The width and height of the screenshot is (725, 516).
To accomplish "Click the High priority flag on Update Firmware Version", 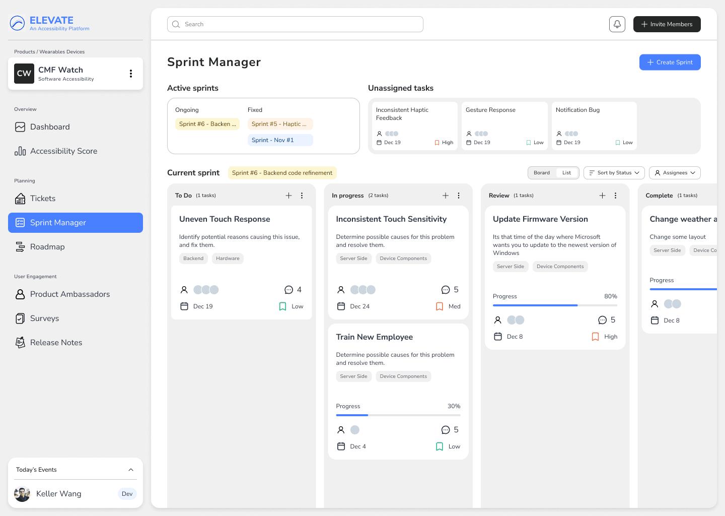I will 595,336.
